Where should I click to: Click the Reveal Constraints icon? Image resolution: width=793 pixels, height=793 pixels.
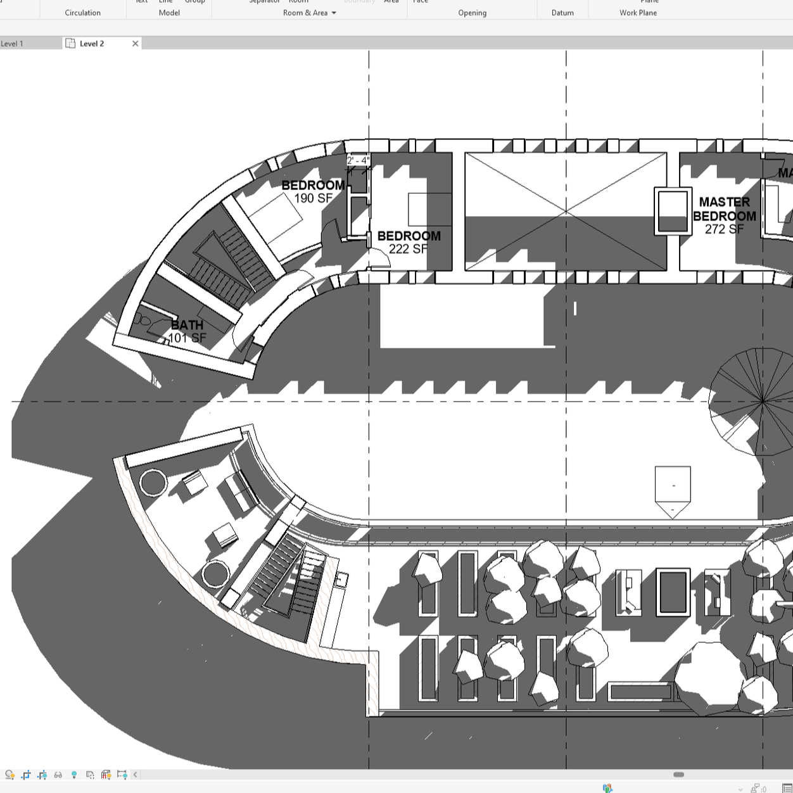(x=122, y=775)
